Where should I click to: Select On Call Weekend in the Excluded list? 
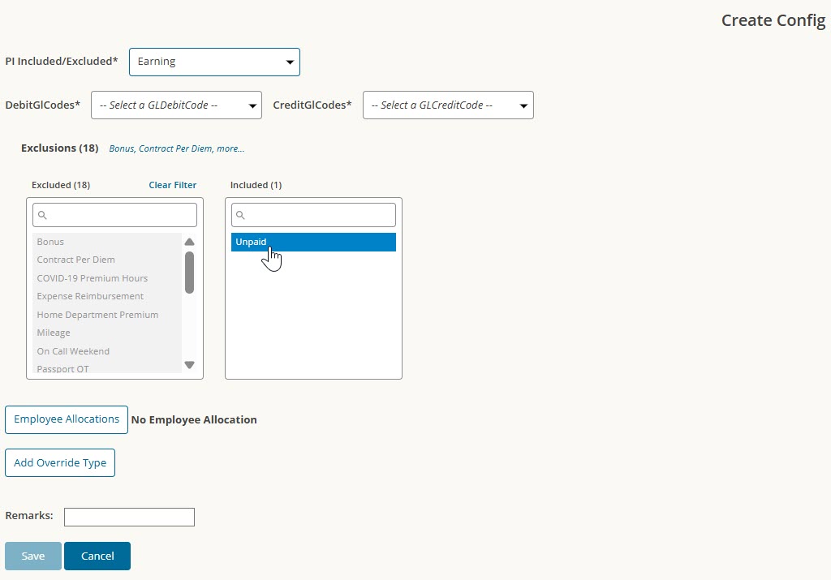pos(107,351)
